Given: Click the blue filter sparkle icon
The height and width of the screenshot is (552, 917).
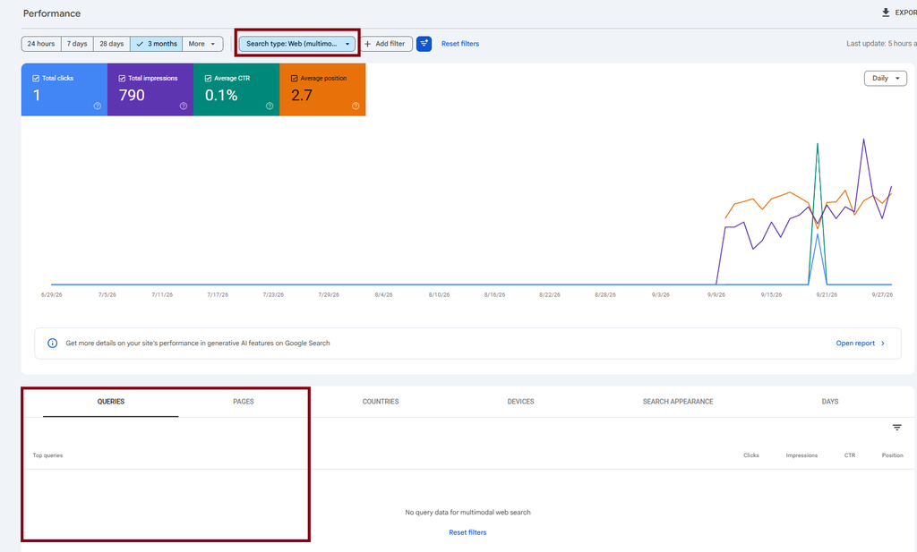Looking at the screenshot, I should point(424,44).
